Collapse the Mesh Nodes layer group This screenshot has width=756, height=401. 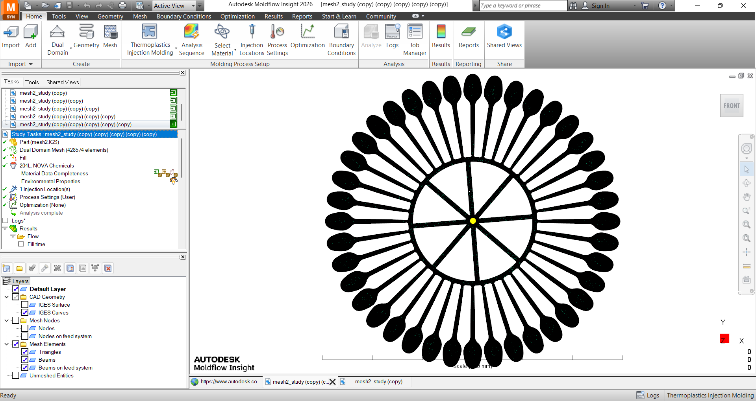[7, 320]
